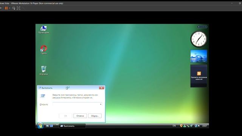Open the VMware power options dropdown arrow

click(x=9, y=8)
